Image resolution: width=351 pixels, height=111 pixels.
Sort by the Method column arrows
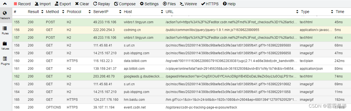[63, 12]
